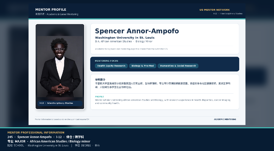
Task: Click the B.A. African American Studies degree line
Action: point(124,42)
